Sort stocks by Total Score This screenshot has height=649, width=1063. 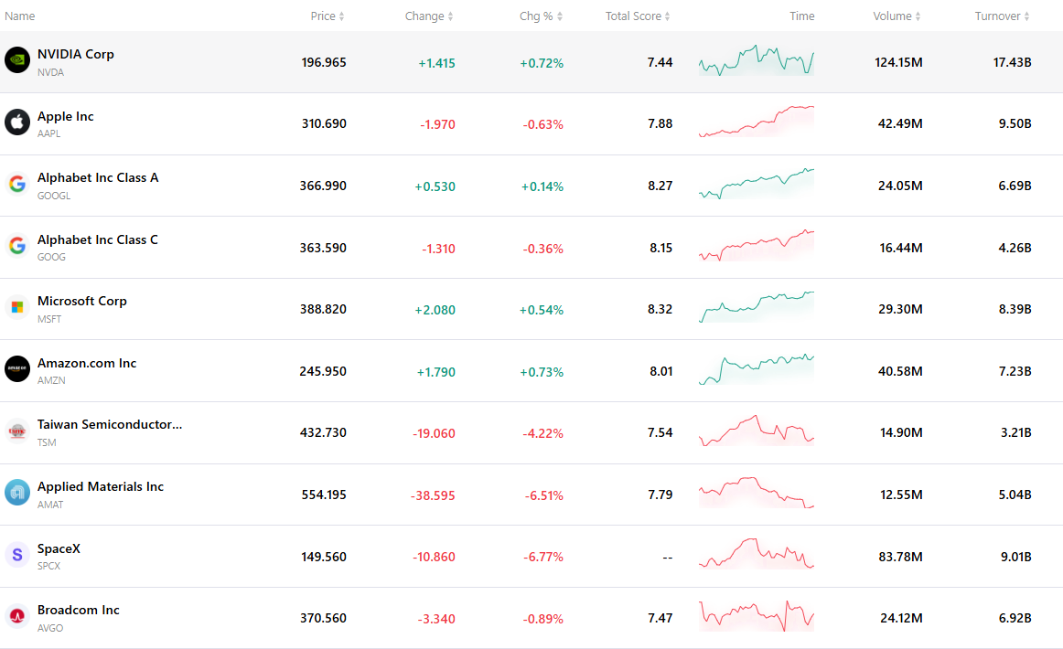pyautogui.click(x=638, y=16)
